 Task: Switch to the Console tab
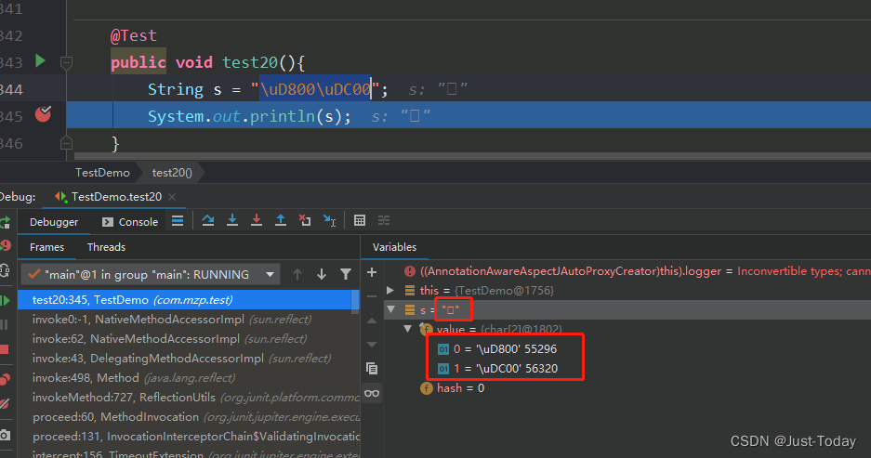click(130, 222)
